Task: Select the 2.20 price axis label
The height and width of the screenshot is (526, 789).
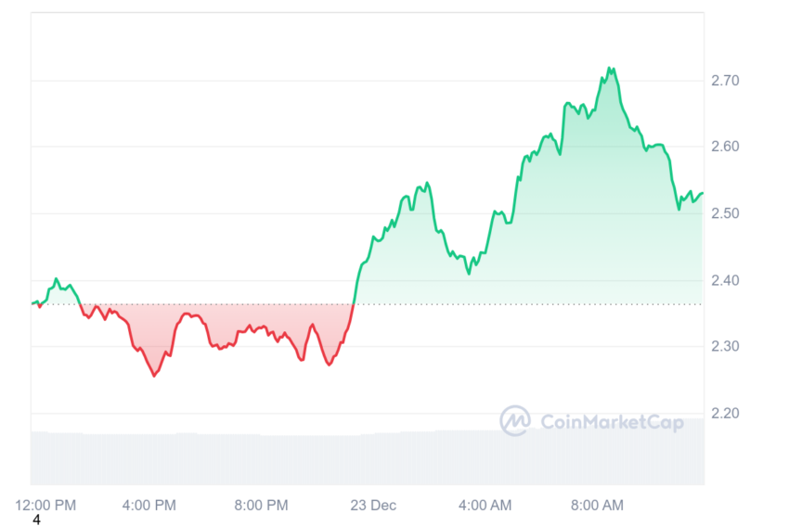Action: pos(725,414)
